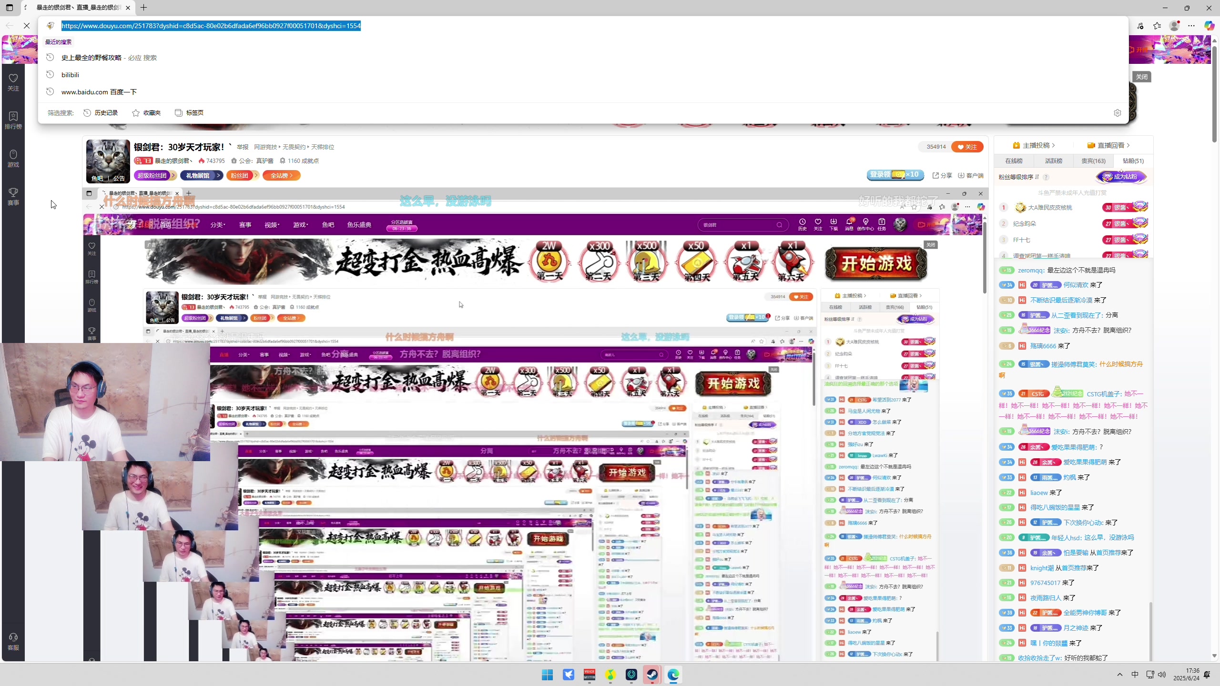Open the 排行榜 ranking icon in left sidebar

point(13,120)
